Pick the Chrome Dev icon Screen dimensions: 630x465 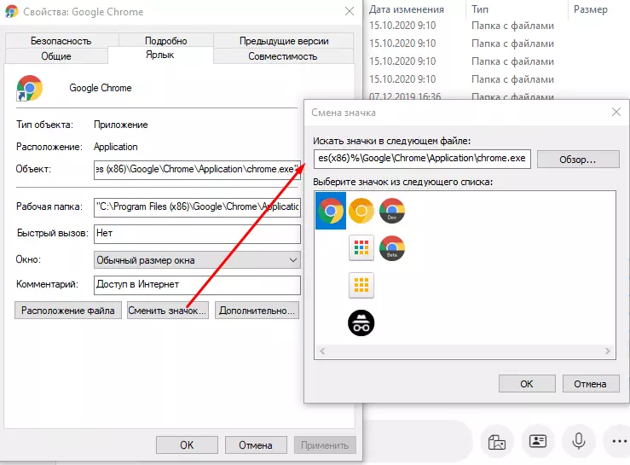(x=392, y=210)
